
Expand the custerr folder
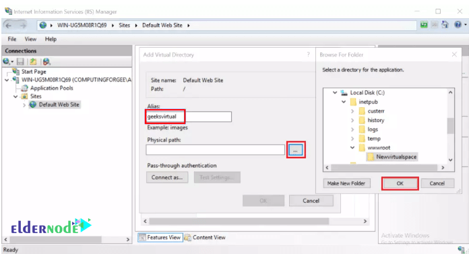point(352,111)
